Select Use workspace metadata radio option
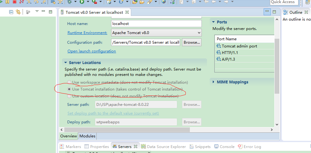 tap(69, 82)
